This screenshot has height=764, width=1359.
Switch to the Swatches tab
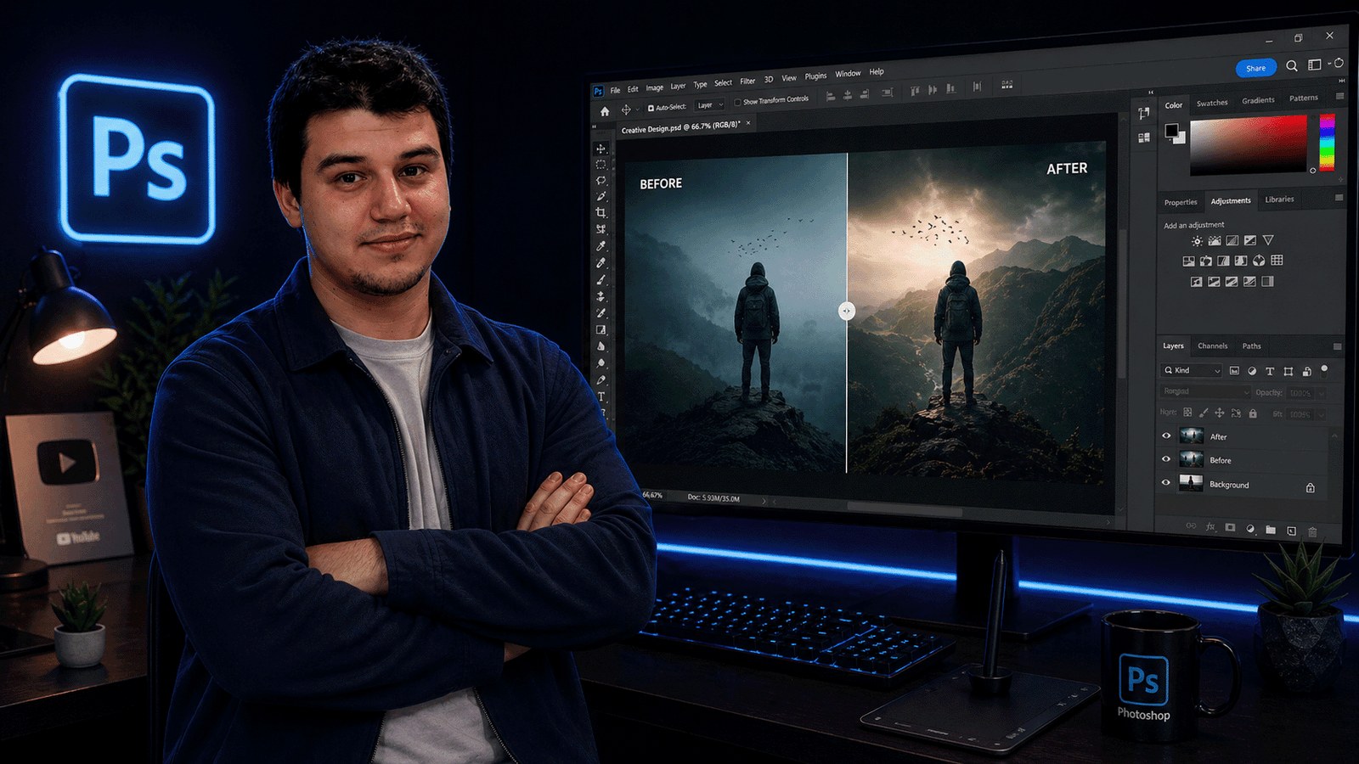coord(1212,104)
